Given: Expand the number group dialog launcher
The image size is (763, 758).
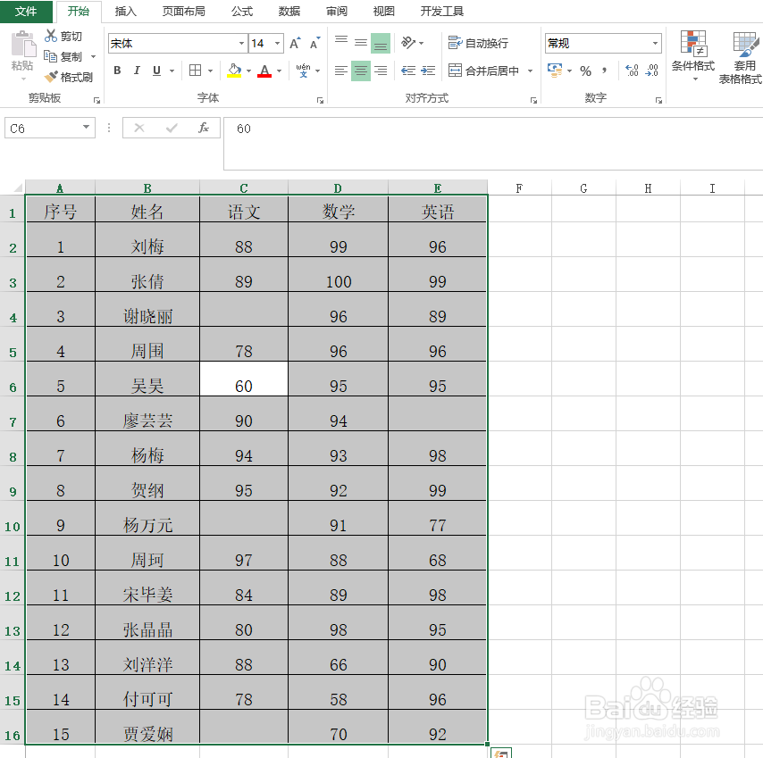Looking at the screenshot, I should 658,100.
